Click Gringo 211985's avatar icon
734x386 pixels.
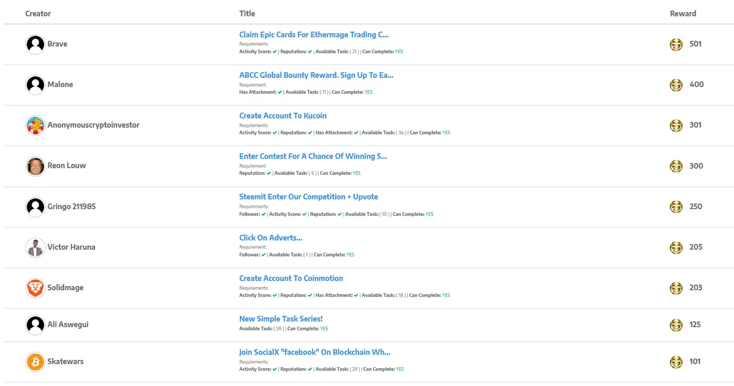pyautogui.click(x=36, y=207)
